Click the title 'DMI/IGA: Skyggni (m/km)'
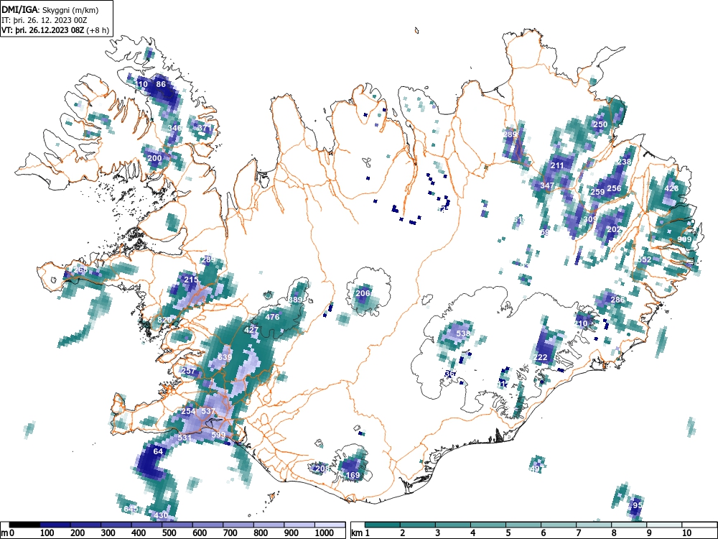This screenshot has height=539, width=718. pyautogui.click(x=50, y=9)
